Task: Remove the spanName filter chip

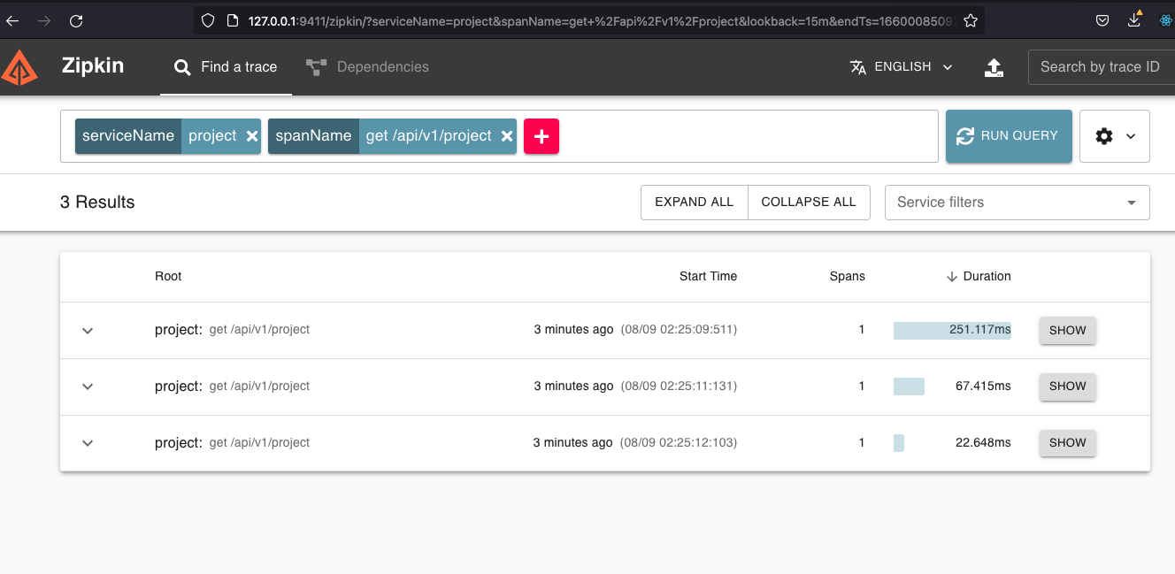Action: point(507,136)
